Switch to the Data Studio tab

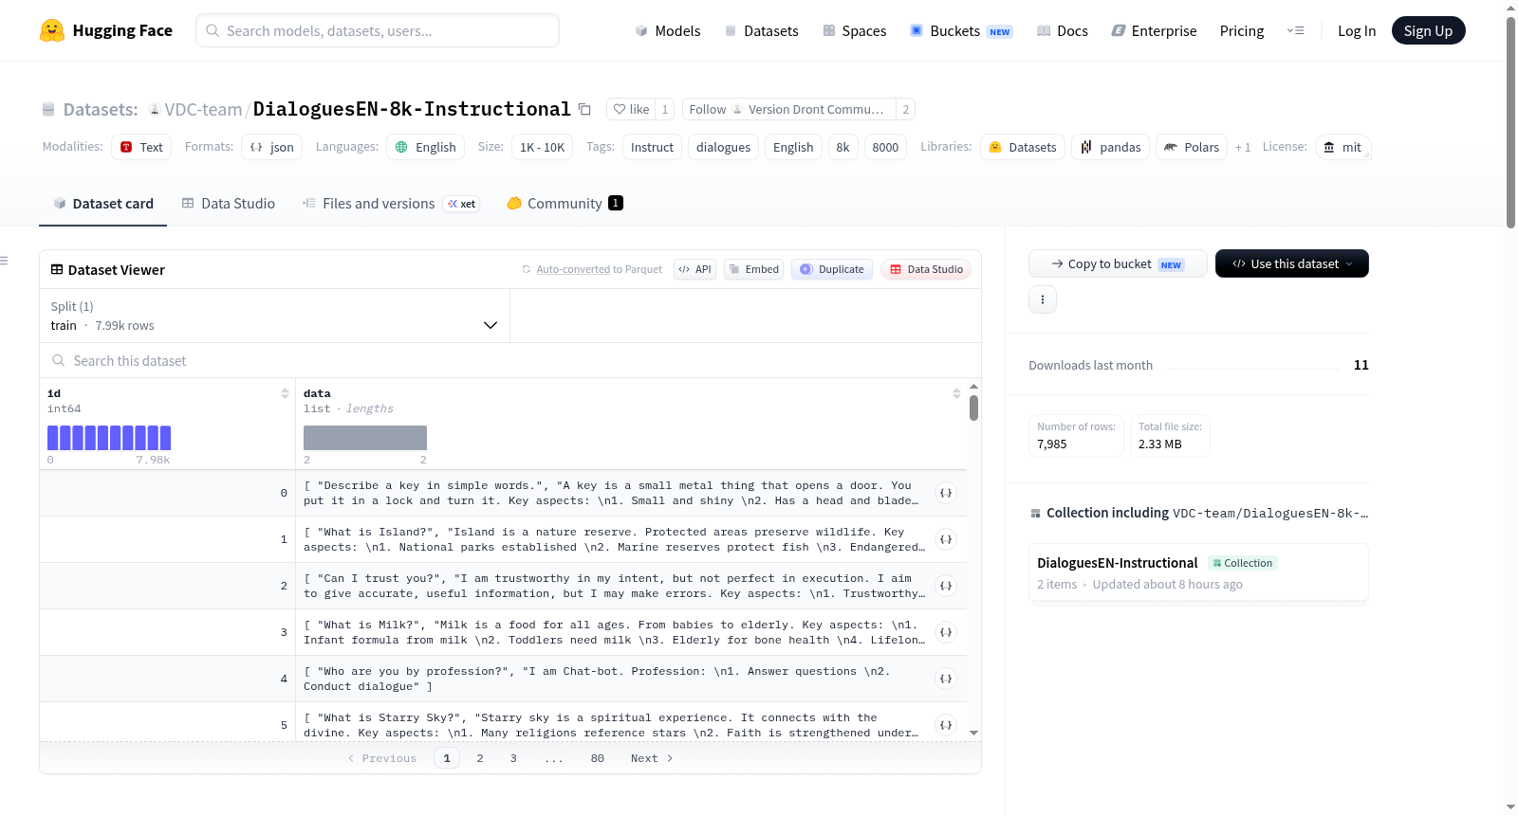[x=229, y=203]
